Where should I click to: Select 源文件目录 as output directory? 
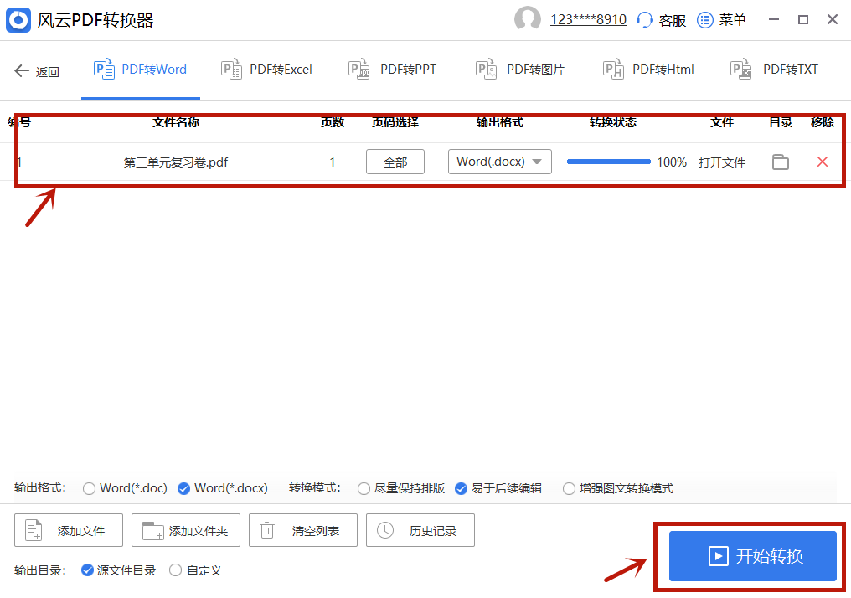(87, 570)
